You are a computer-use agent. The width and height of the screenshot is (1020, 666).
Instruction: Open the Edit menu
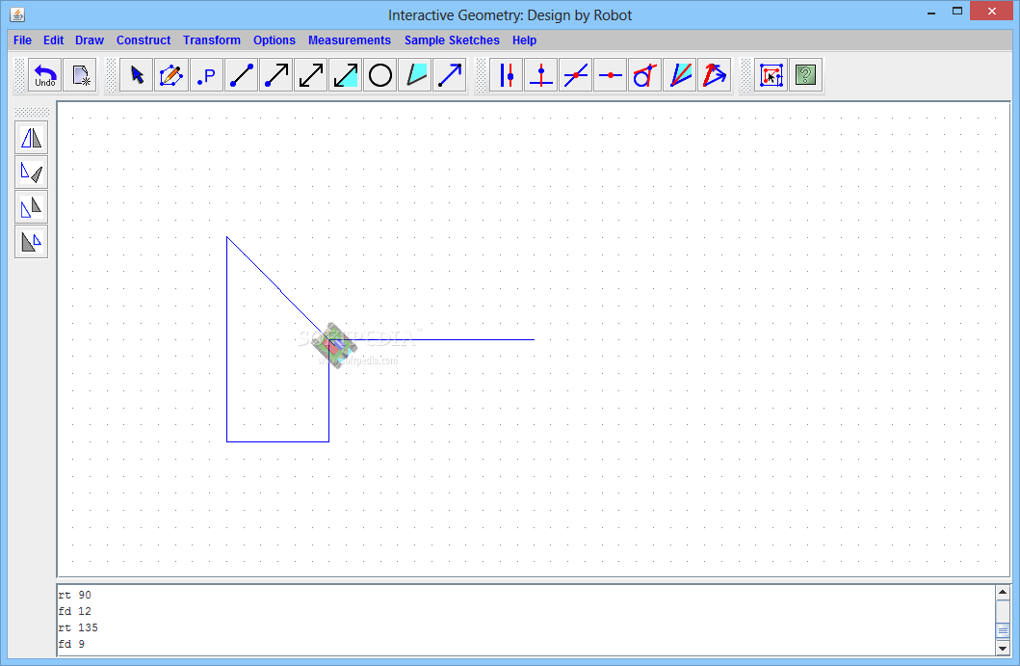(53, 40)
